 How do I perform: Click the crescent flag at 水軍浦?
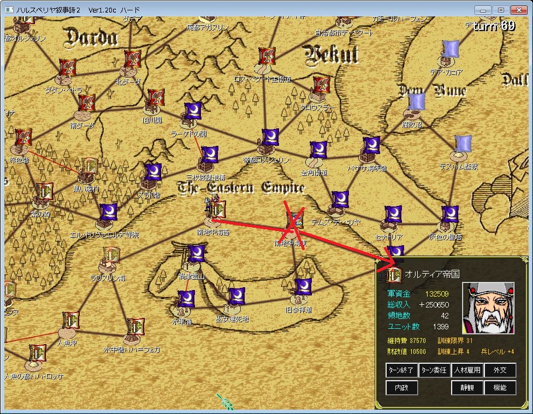pyautogui.click(x=187, y=298)
